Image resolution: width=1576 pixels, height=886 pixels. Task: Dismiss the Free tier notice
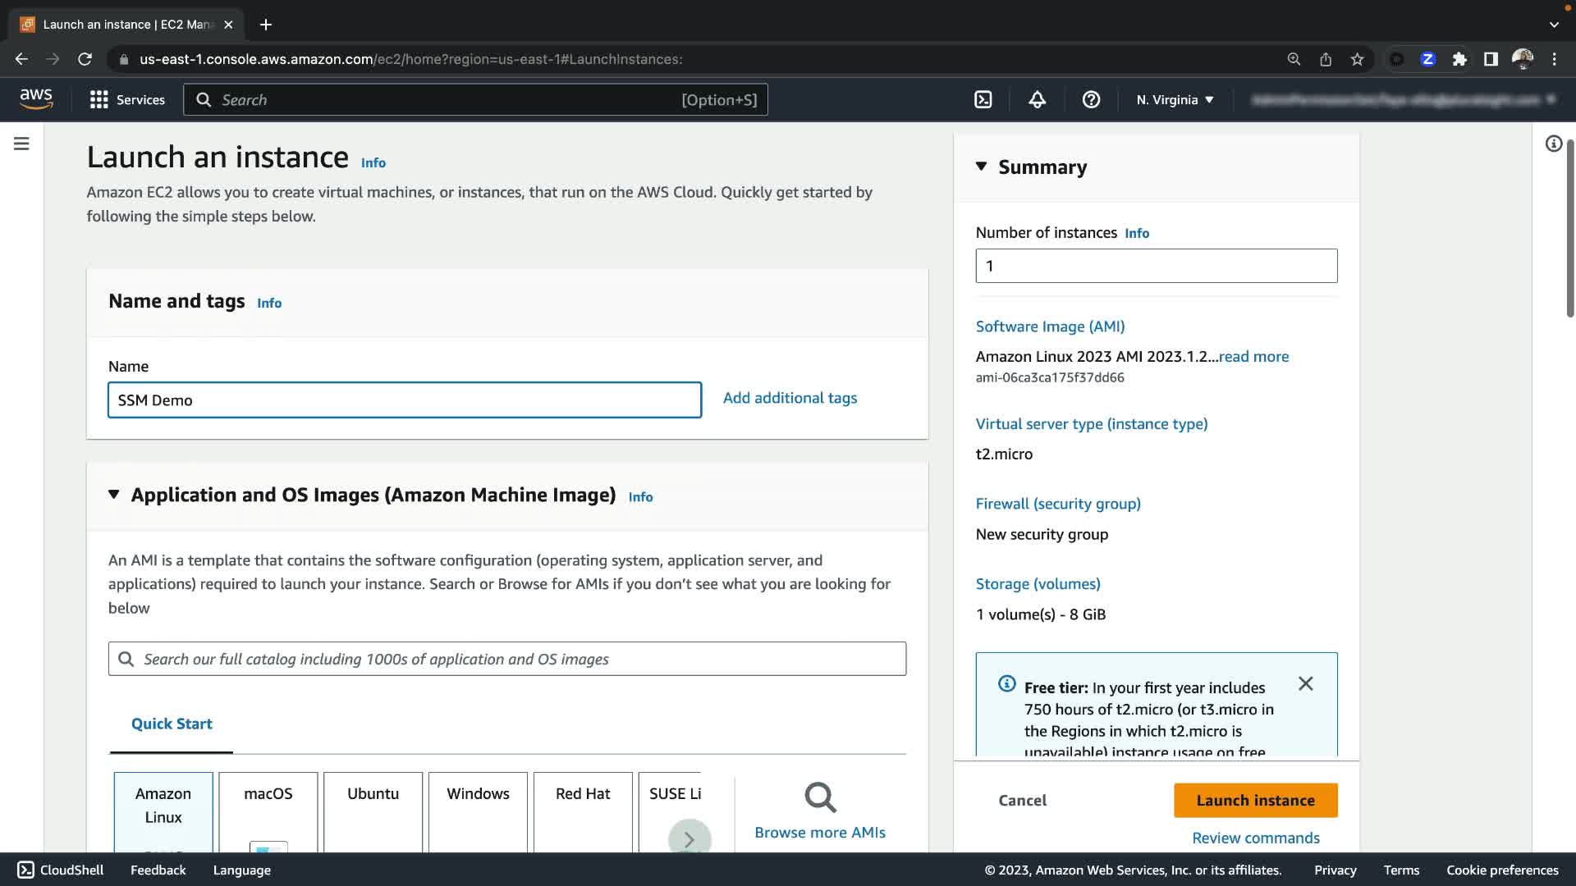coord(1305,683)
